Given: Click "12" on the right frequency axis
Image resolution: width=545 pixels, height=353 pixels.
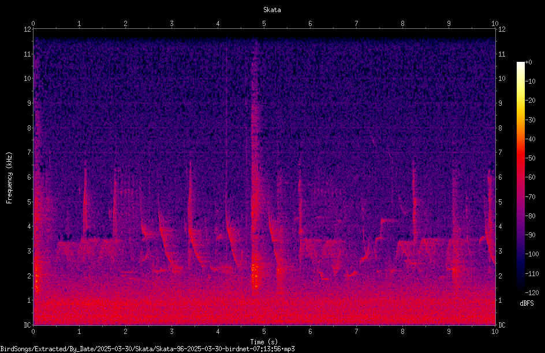Looking at the screenshot, I should pos(502,29).
